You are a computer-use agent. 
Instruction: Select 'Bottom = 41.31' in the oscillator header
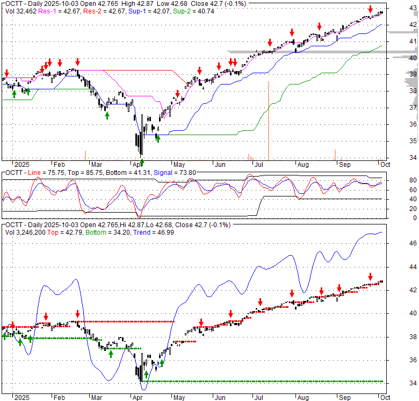pos(128,173)
